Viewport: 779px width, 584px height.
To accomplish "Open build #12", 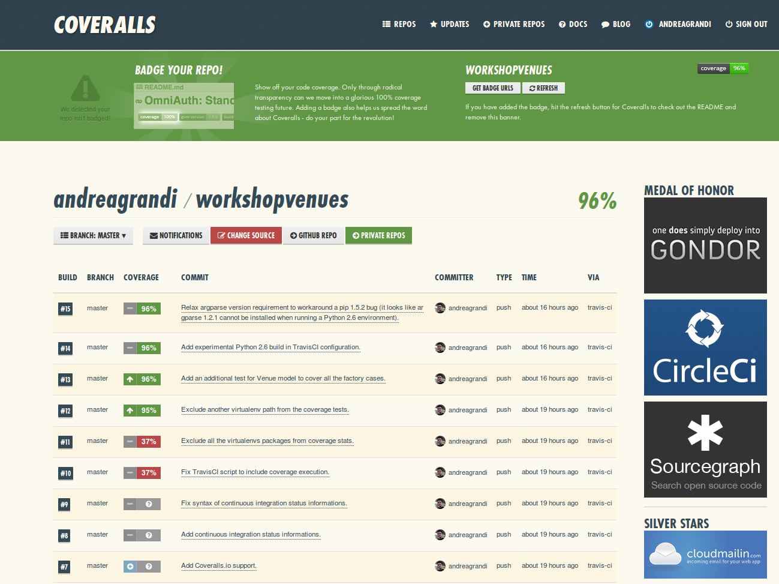I will click(65, 411).
